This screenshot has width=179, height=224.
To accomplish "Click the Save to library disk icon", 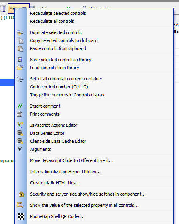I will pos(20,60).
